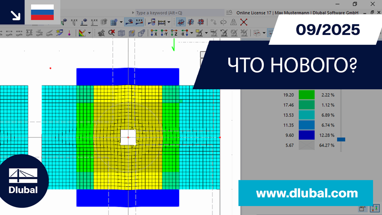
Task: Click the 64.27 % legend value
Action: (x=327, y=145)
